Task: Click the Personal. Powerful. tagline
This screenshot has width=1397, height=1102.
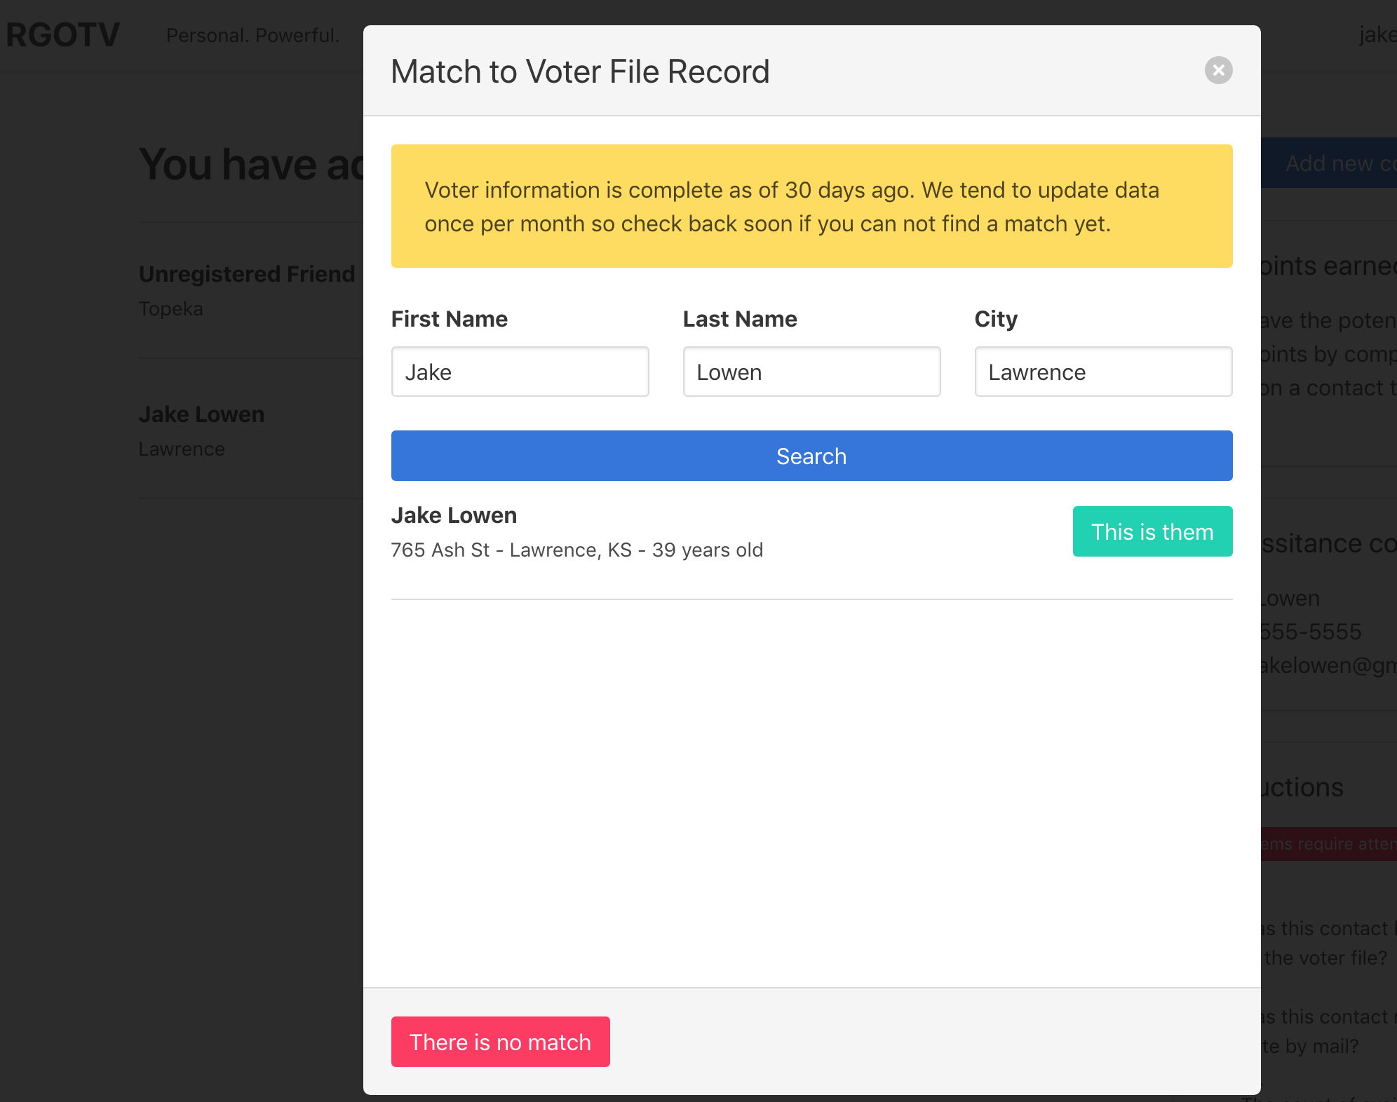Action: tap(252, 34)
